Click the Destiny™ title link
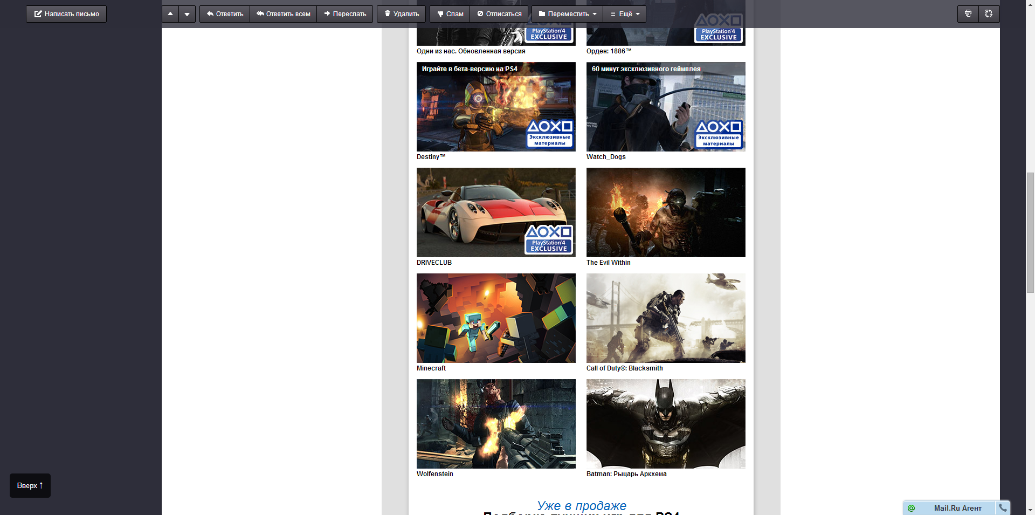The width and height of the screenshot is (1035, 515). tap(431, 157)
